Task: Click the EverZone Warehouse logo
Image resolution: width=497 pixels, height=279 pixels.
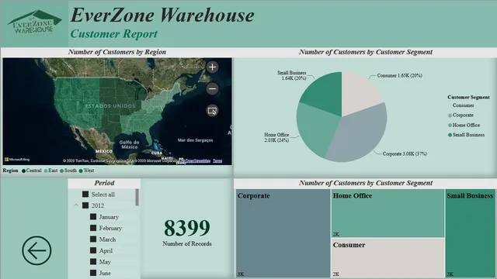Action: [x=34, y=22]
